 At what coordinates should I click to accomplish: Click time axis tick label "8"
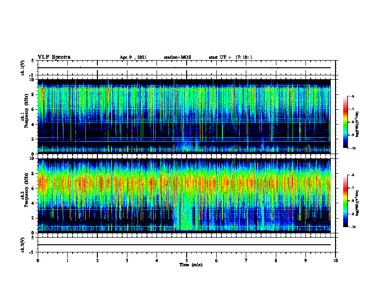click(x=276, y=261)
